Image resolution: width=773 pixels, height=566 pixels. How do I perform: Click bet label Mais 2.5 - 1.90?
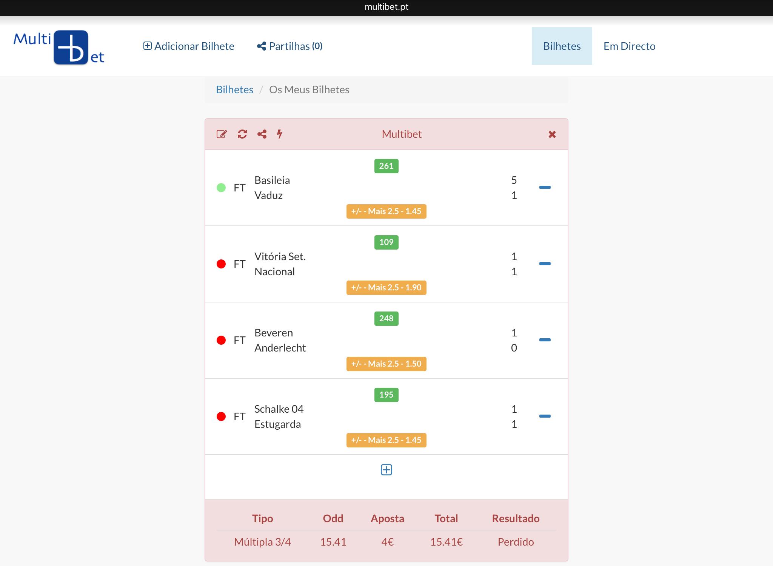(x=386, y=288)
